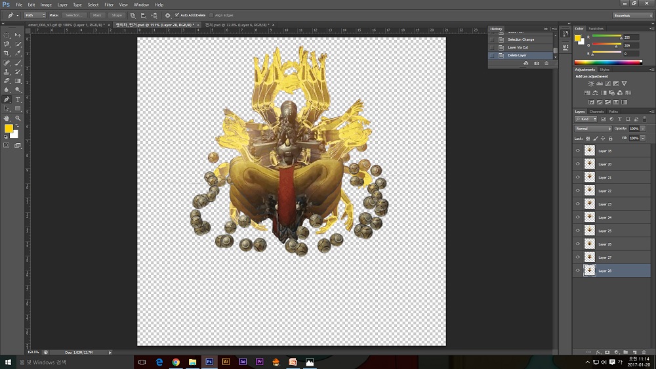Toggle Auto Add/Delete checkbox
The height and width of the screenshot is (369, 656).
[x=177, y=15]
